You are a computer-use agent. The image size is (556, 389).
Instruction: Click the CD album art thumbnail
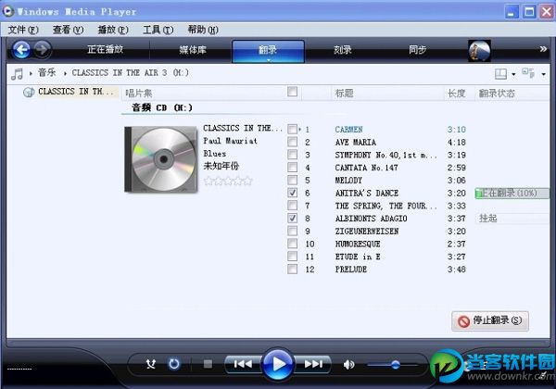tap(161, 159)
